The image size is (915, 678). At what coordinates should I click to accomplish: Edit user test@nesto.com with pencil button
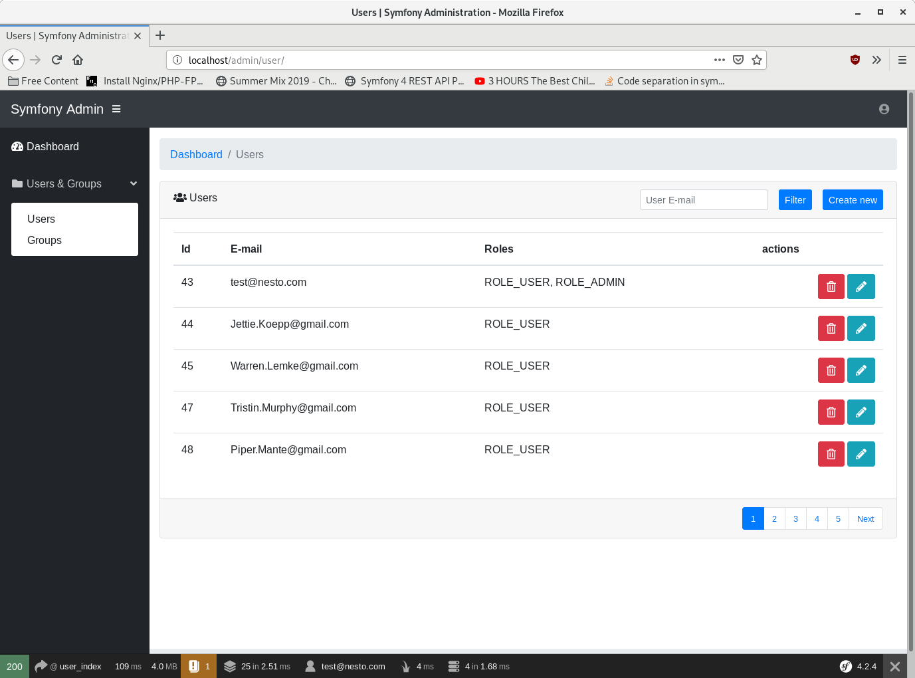[x=861, y=286]
